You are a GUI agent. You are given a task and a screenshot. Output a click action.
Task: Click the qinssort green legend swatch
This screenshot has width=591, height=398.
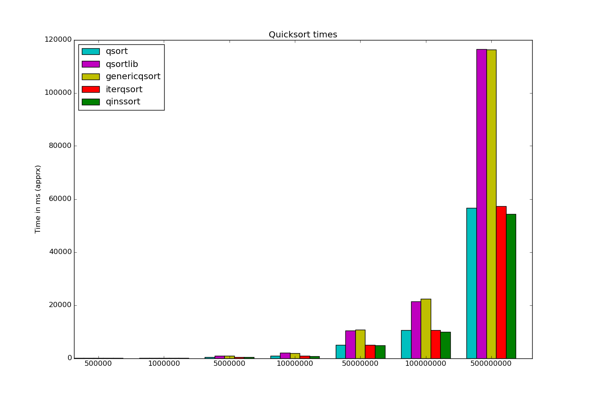coord(91,102)
